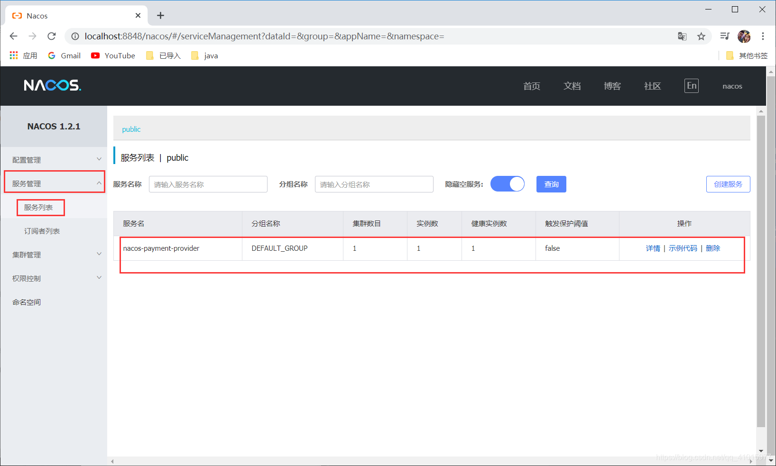Open the 其他书签 folder
The height and width of the screenshot is (466, 776).
747,55
